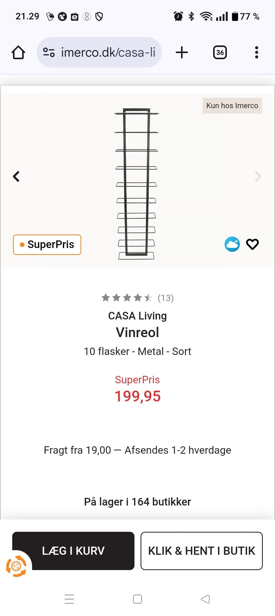Tap the imerco.dk URL address bar

(108, 53)
